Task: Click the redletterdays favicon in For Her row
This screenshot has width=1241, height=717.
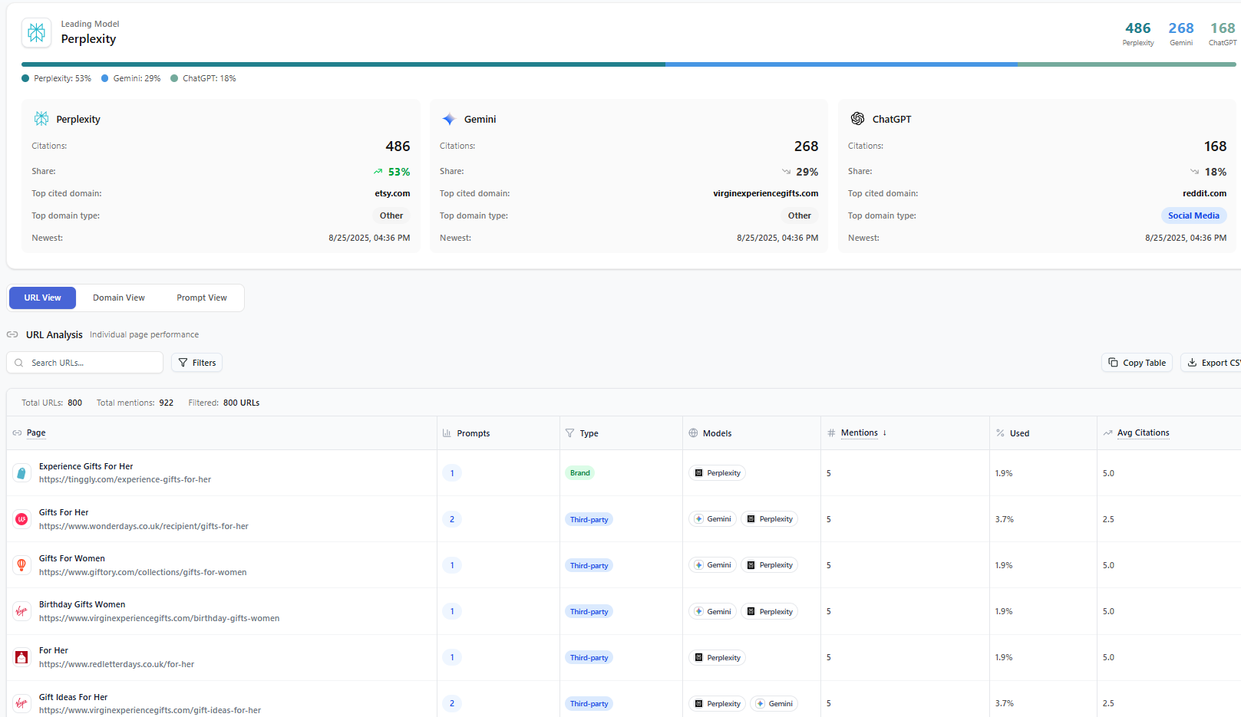Action: (x=21, y=657)
